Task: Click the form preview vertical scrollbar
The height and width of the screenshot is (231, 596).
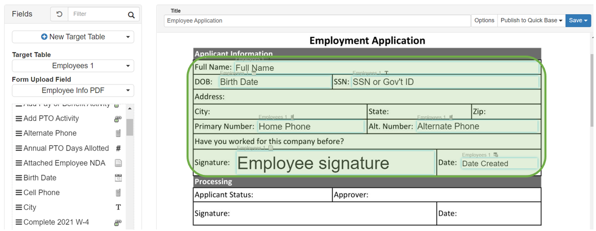Action: click(592, 90)
